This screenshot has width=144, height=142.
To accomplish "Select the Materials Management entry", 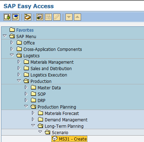I will coord(52,62).
